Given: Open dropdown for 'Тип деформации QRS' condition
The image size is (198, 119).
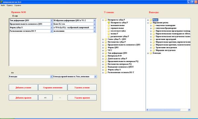Looking at the screenshot, I should 52,20.
